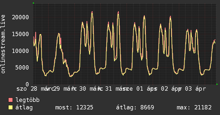Select the onlinestream.live vertical axis title
The image size is (220, 115).
[3, 44]
